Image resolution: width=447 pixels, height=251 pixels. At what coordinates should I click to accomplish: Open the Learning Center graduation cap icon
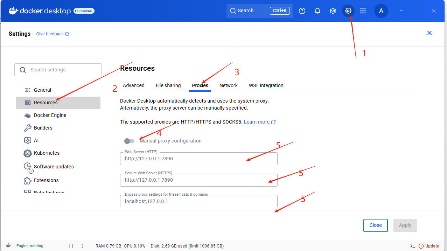coord(333,11)
